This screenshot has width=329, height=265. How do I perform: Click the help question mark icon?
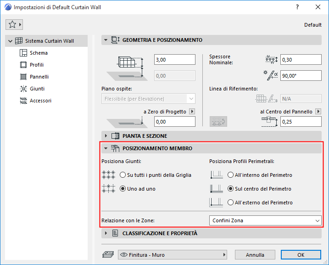[297, 7]
